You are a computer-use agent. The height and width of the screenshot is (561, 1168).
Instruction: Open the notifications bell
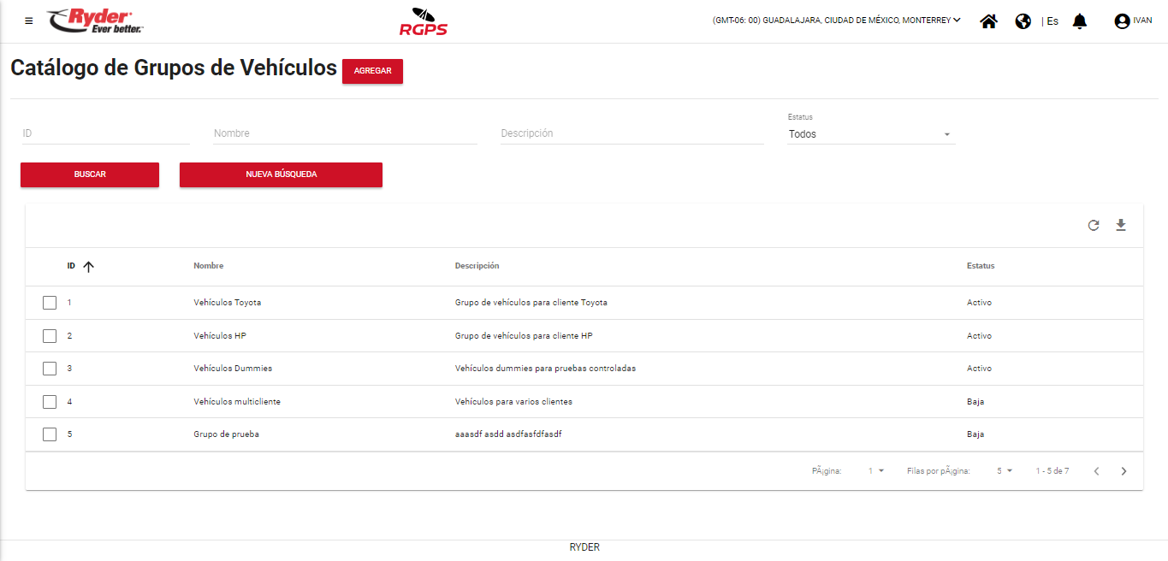point(1080,21)
